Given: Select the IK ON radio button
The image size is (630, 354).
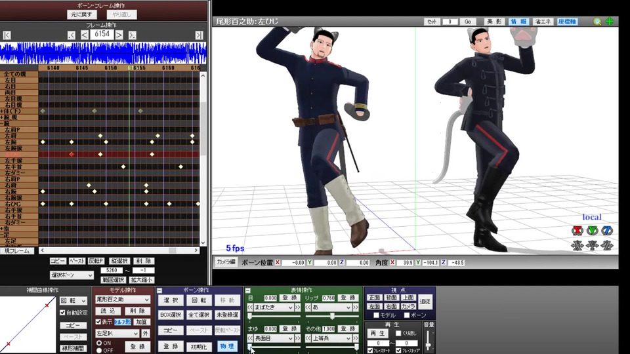Looking at the screenshot, I should point(99,343).
